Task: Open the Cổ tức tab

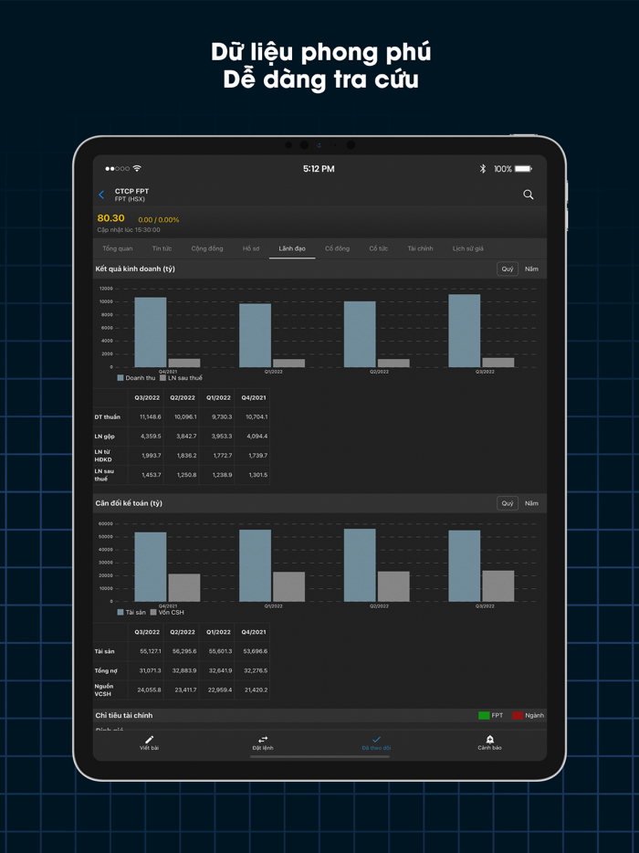Action: tap(379, 248)
